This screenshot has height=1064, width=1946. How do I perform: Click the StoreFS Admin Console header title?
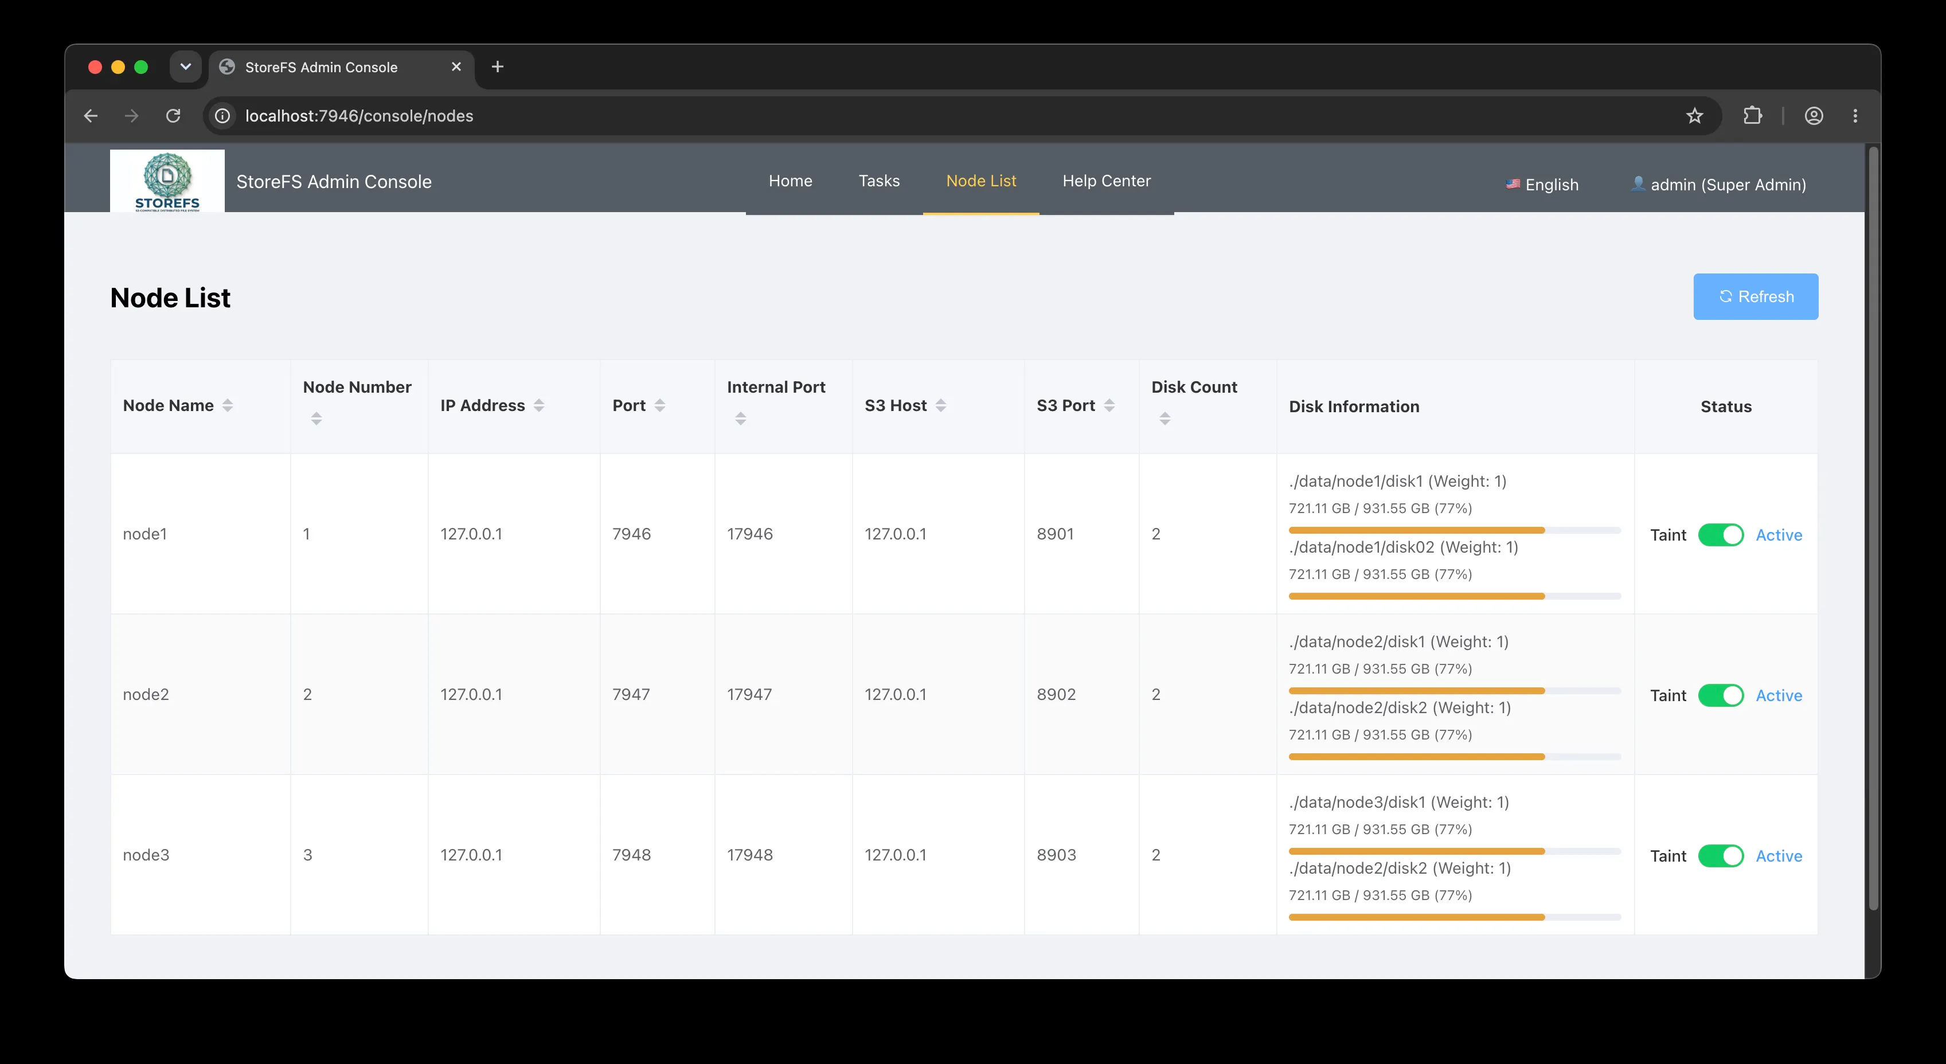[334, 182]
